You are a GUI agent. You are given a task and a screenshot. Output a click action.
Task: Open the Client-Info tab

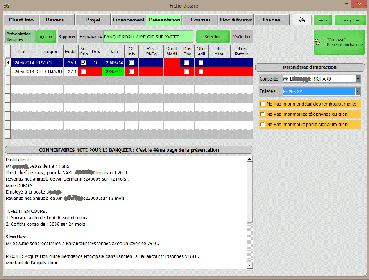[x=21, y=20]
